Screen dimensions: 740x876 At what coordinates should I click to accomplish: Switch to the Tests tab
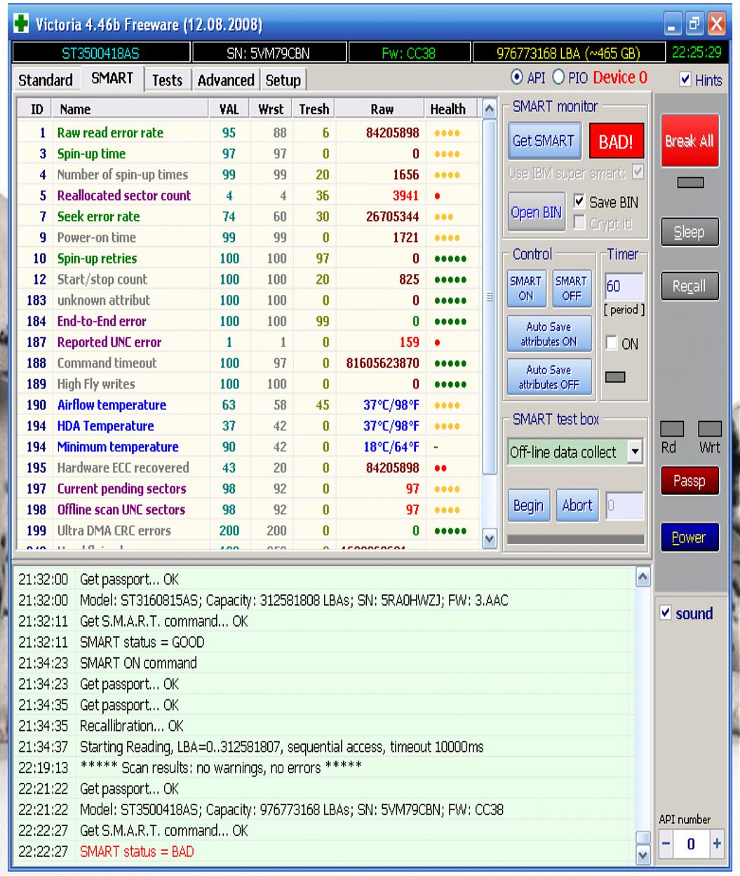[x=167, y=81]
